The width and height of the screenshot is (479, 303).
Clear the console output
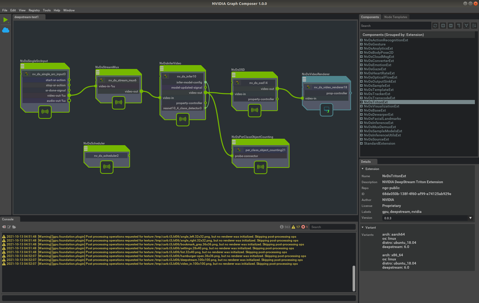point(4,227)
